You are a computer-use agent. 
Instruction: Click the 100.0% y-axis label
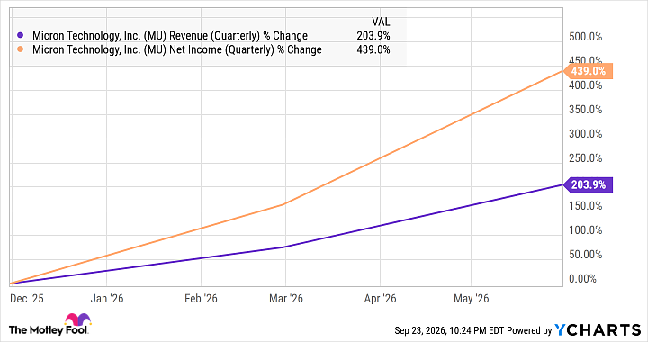pyautogui.click(x=585, y=230)
